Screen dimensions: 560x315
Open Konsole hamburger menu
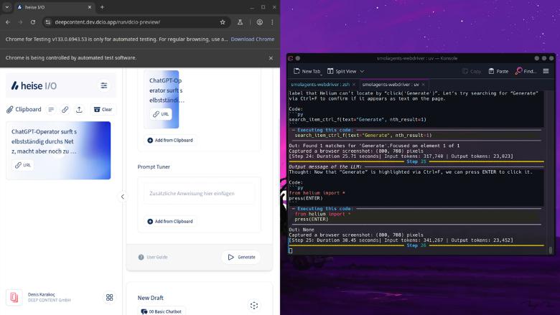(x=546, y=71)
